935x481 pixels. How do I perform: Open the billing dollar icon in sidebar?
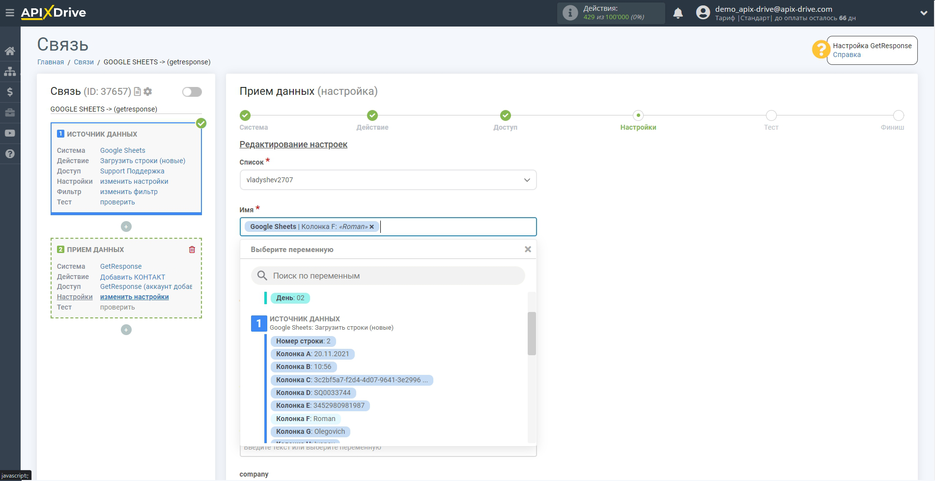pyautogui.click(x=10, y=92)
